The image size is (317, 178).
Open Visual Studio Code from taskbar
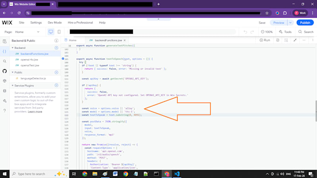177,174
